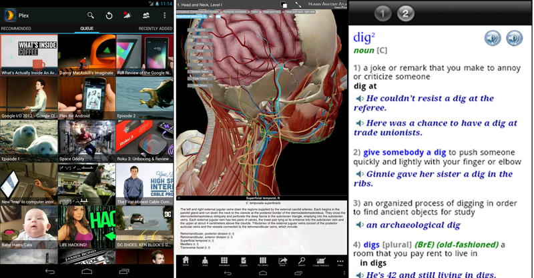Open The First Honest Cable Company video
Screen dimensions: 534x278
coord(145,184)
